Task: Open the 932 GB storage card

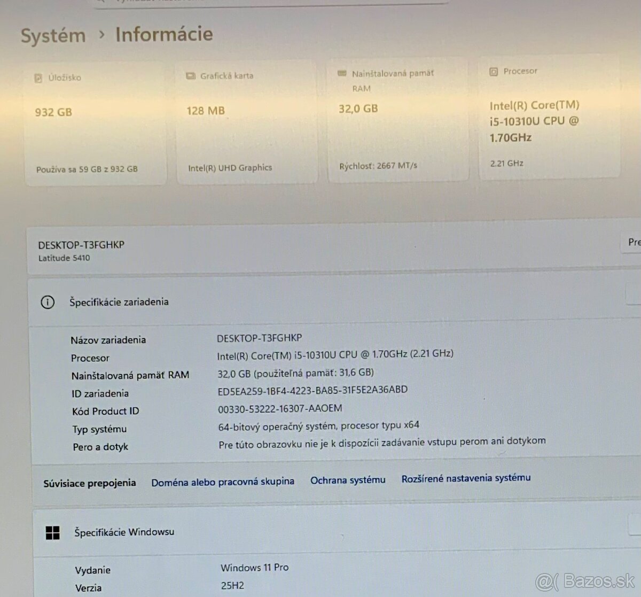Action: click(95, 120)
